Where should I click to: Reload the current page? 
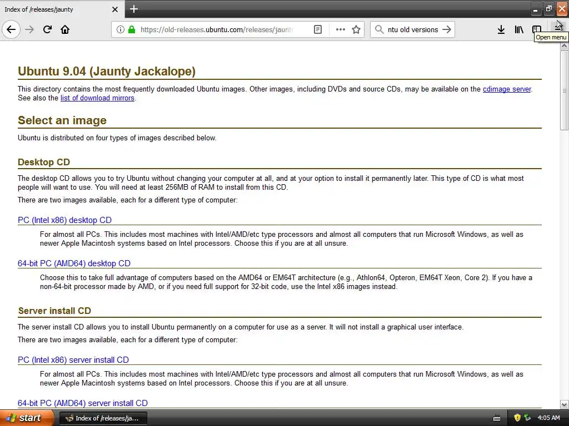coord(47,29)
